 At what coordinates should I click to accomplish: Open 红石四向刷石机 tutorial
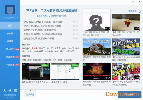point(40,30)
